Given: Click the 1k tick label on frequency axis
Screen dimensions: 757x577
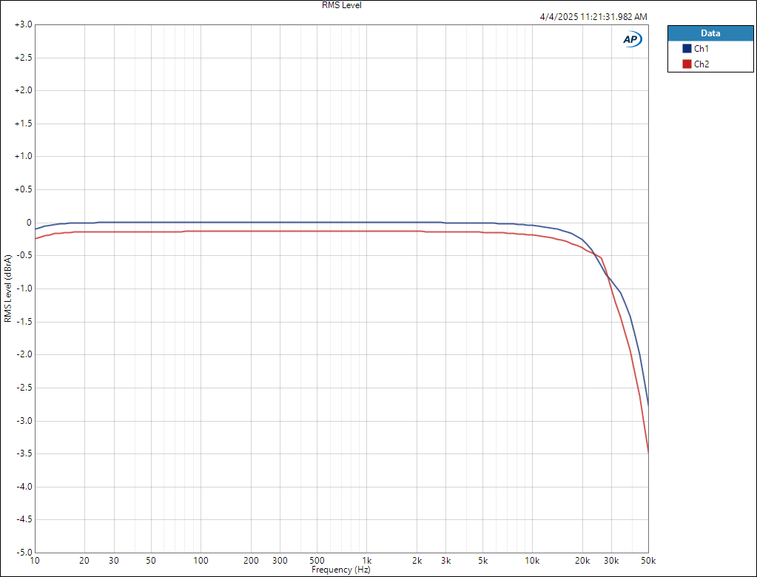Looking at the screenshot, I should [x=366, y=561].
